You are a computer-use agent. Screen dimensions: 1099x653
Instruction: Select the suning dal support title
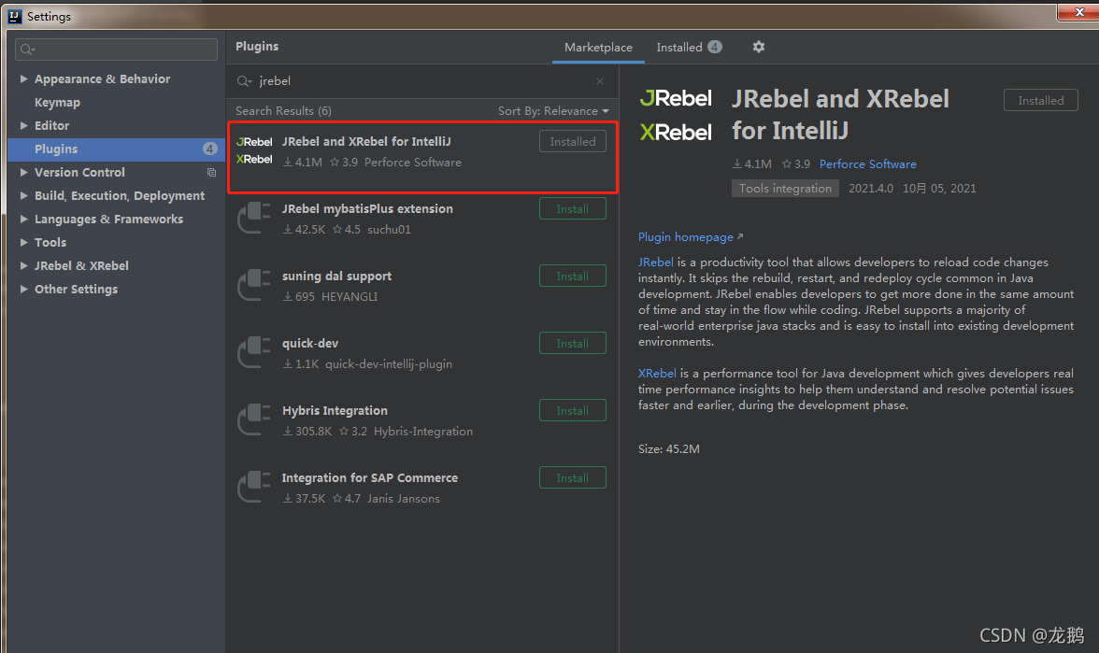click(337, 277)
